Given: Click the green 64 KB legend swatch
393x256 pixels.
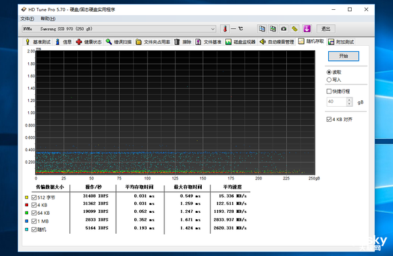Looking at the screenshot, I should (x=27, y=213).
